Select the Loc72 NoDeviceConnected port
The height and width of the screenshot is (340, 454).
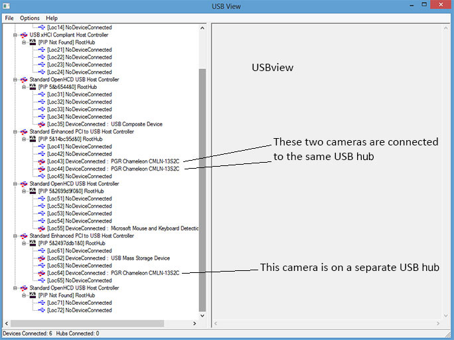pyautogui.click(x=79, y=310)
